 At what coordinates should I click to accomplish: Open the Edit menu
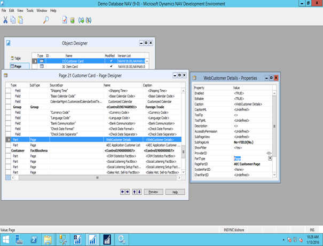[x=12, y=11]
